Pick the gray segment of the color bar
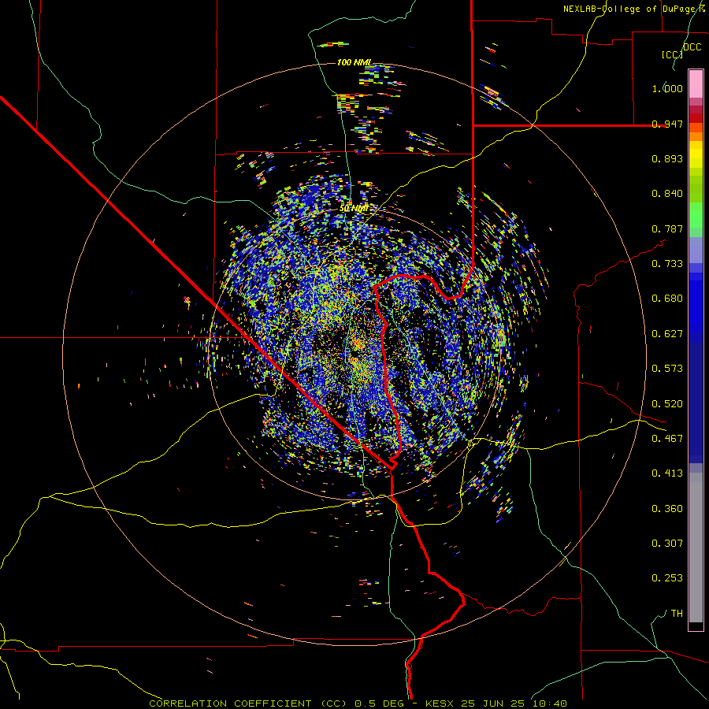Viewport: 709px width, 709px height. point(696,548)
